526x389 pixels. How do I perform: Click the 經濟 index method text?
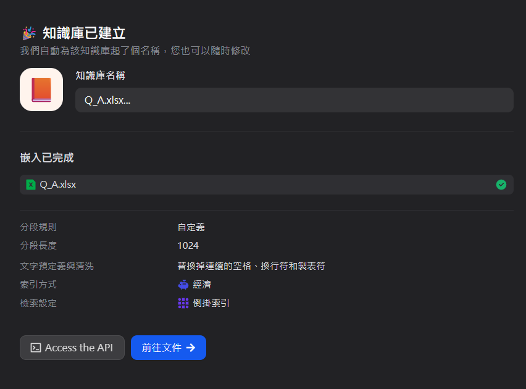click(x=202, y=285)
